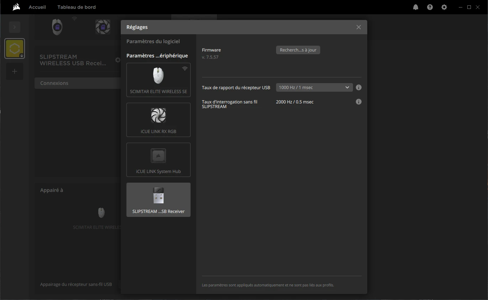
Task: Click the Corsair sails logo
Action: tap(16, 7)
